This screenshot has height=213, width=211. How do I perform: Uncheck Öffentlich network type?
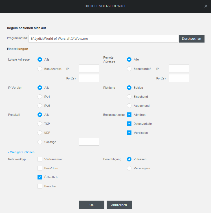tap(40, 177)
